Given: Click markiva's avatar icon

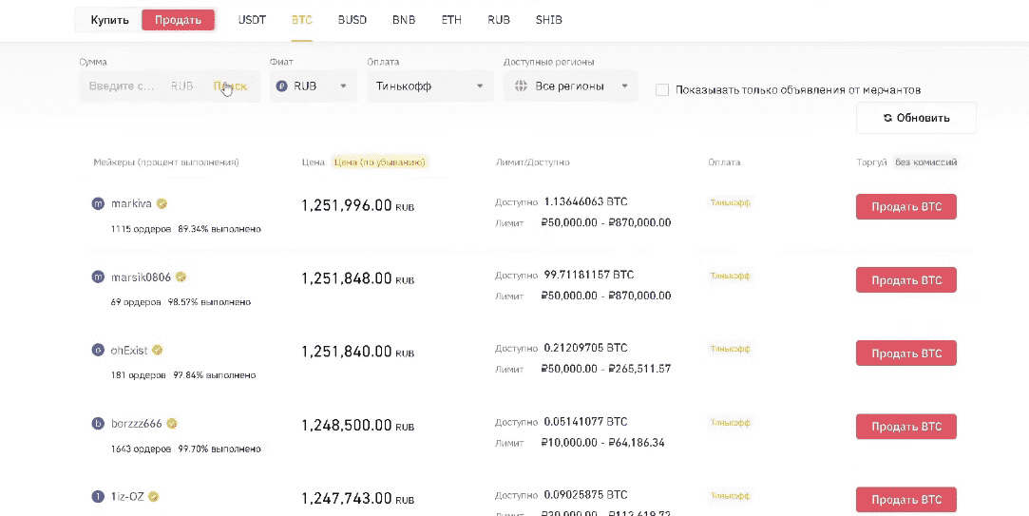Looking at the screenshot, I should tap(98, 203).
